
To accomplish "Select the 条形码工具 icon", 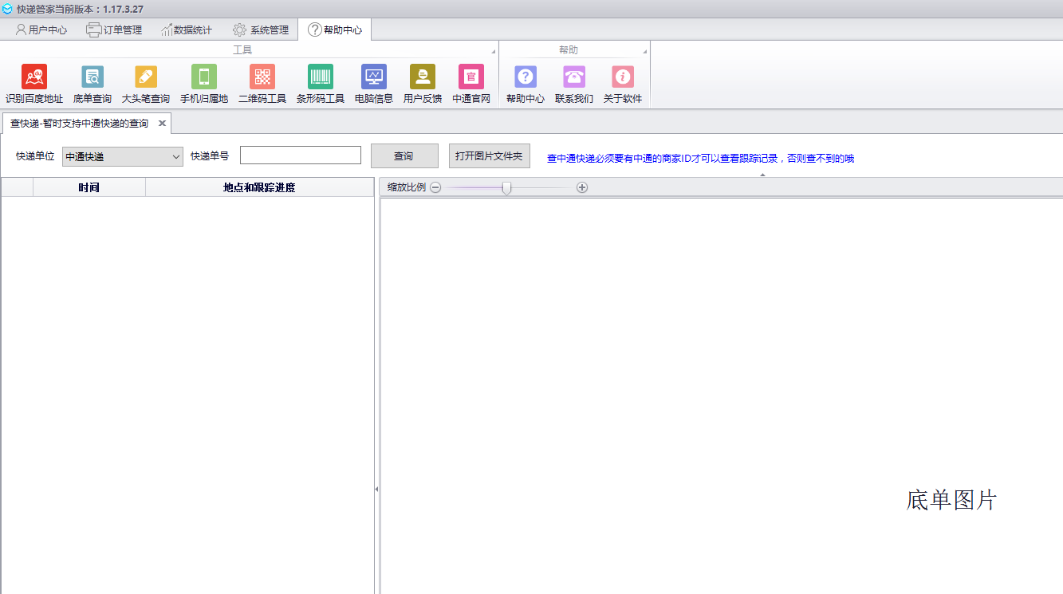I will [321, 77].
